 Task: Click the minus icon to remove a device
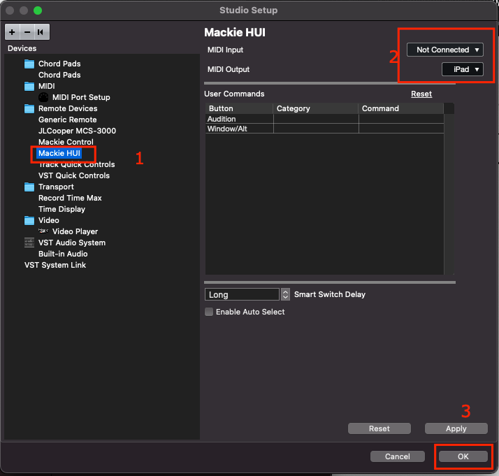coord(27,32)
